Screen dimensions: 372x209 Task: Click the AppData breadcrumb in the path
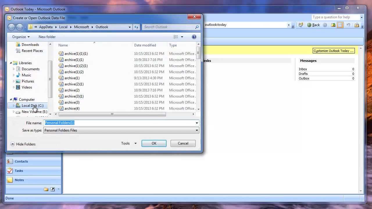coord(46,27)
